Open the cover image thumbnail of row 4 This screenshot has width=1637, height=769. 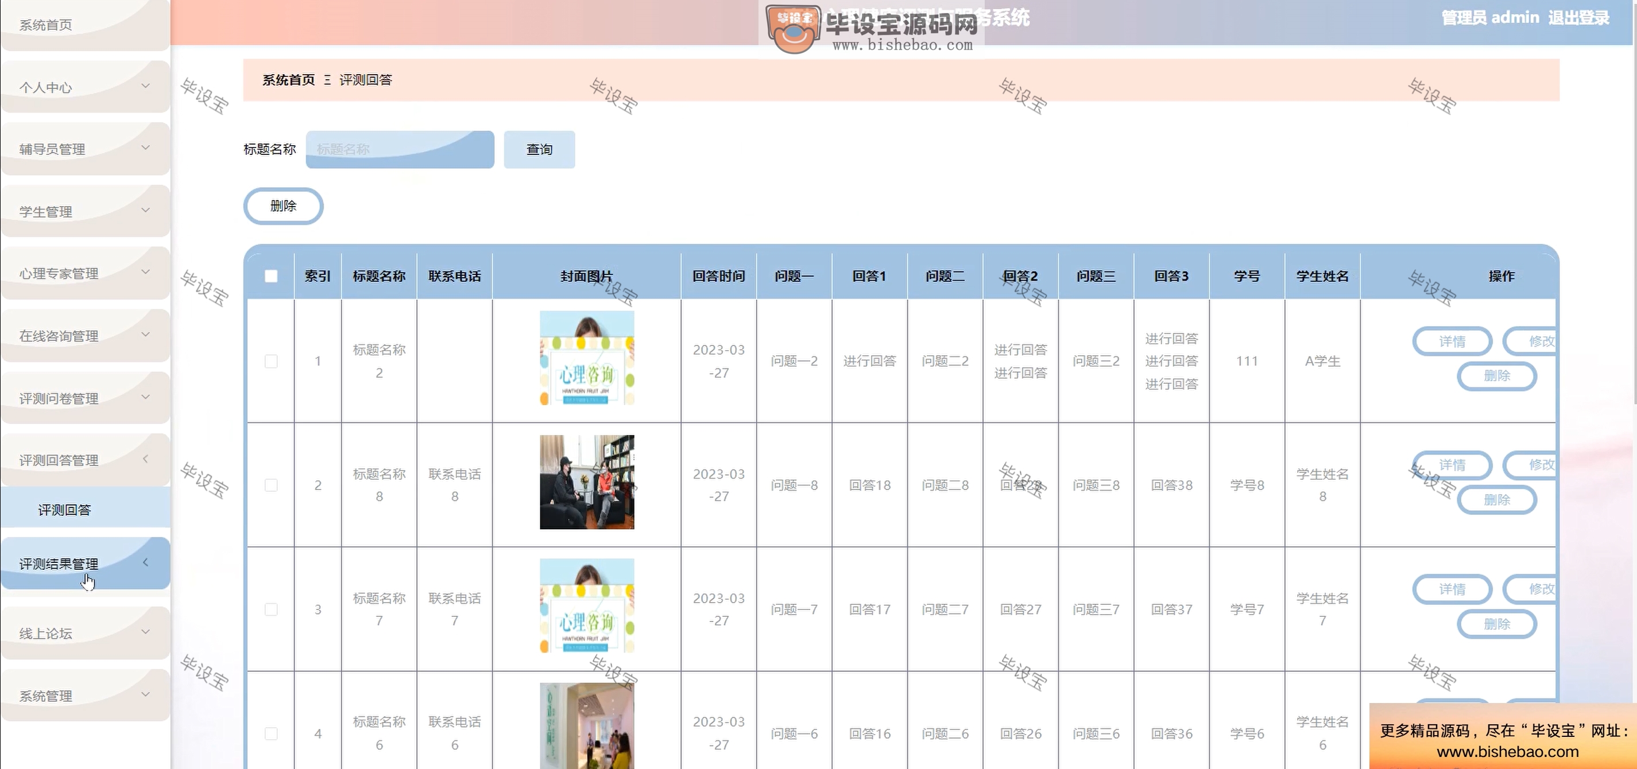(x=587, y=726)
